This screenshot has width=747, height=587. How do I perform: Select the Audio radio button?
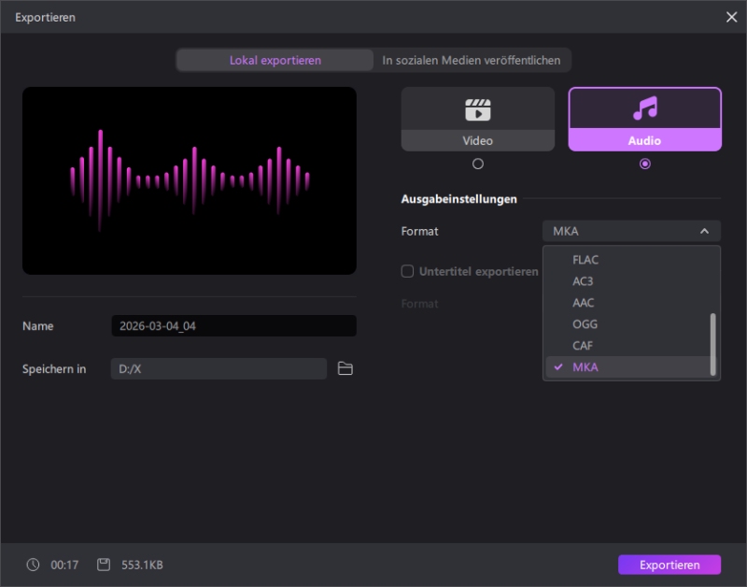point(644,163)
